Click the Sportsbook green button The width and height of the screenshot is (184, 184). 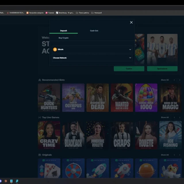point(162,69)
